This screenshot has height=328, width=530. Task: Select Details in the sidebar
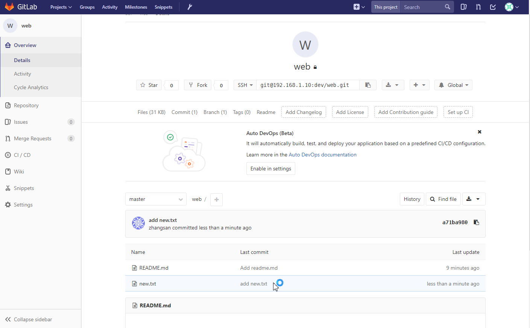click(x=41, y=60)
